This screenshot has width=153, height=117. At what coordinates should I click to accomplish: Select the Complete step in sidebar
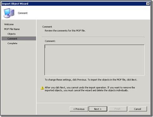tap(12, 43)
